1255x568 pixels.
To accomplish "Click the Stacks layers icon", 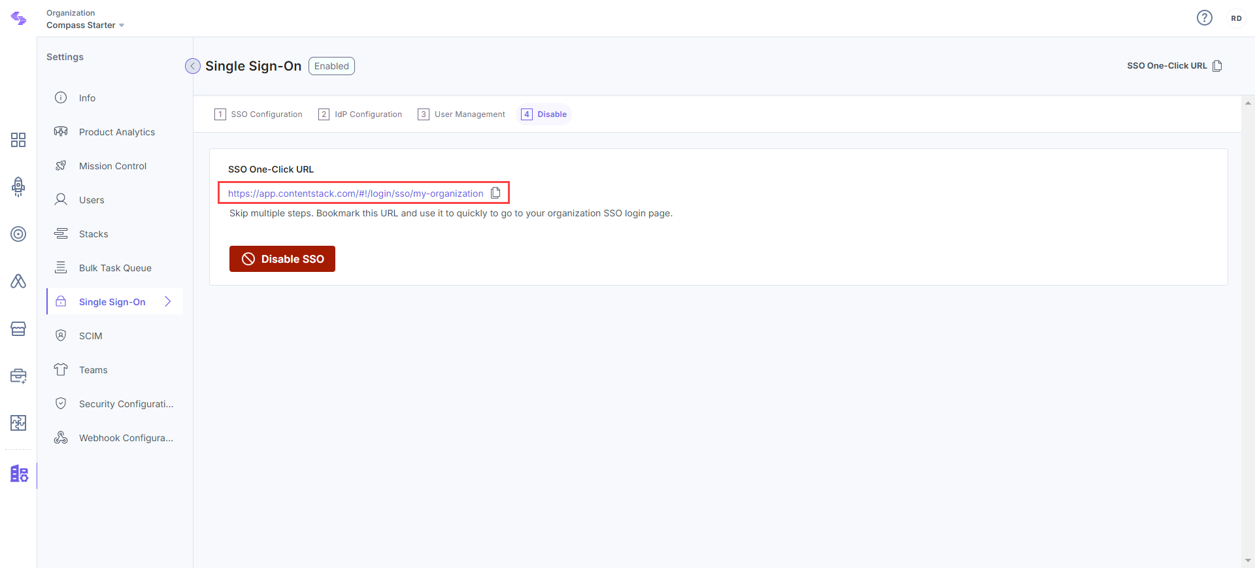I will pos(61,233).
